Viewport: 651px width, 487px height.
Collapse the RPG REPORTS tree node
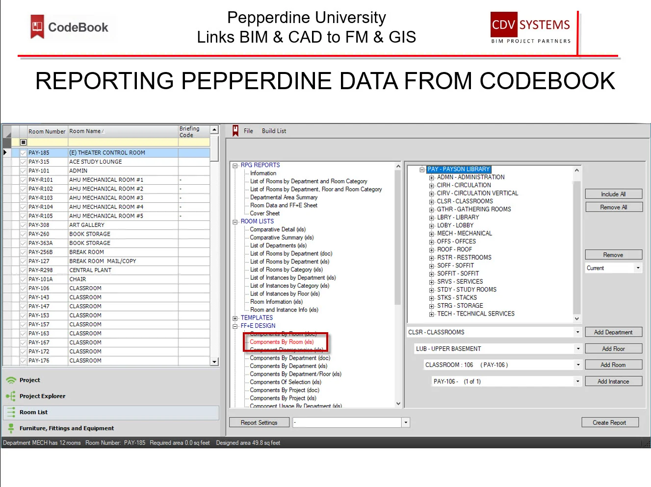[235, 166]
